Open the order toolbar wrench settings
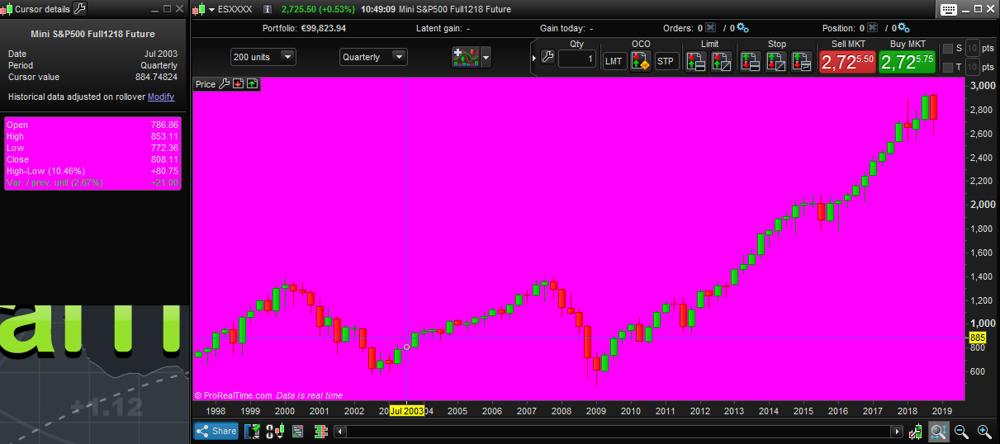 point(547,58)
